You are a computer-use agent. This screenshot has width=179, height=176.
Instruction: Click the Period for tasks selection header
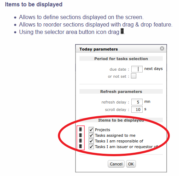coord(121,59)
